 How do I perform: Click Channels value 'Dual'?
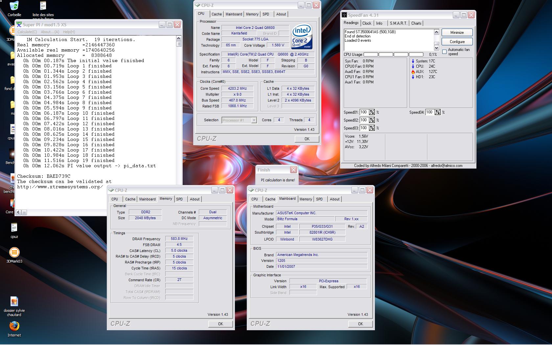(213, 212)
